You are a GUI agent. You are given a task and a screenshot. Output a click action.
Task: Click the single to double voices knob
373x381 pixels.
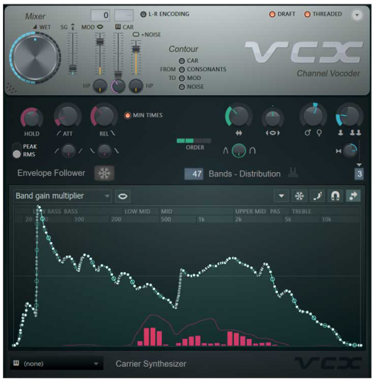(349, 116)
